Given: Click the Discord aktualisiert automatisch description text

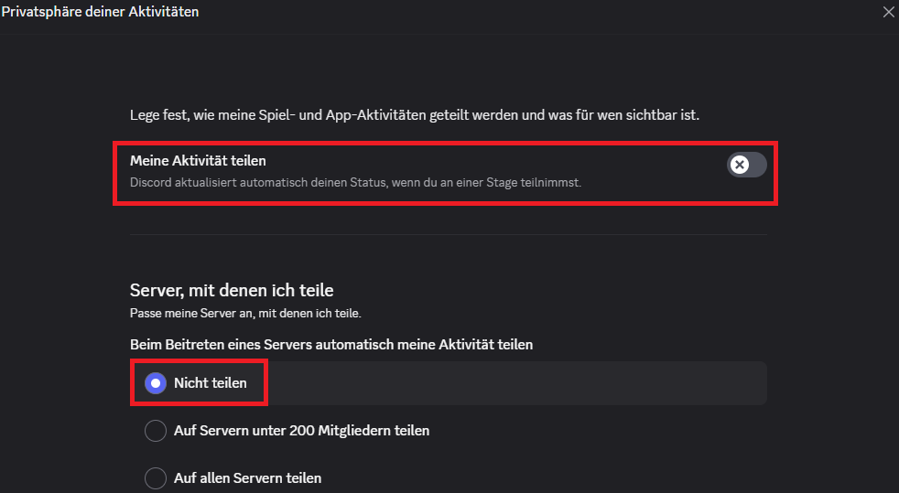Looking at the screenshot, I should (355, 182).
